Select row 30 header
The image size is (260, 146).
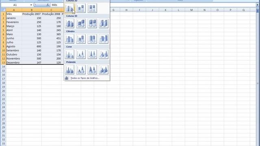coord(3,131)
